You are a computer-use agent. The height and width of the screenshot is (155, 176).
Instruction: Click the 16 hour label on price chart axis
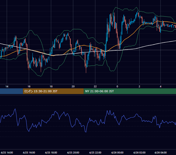point(29,87)
